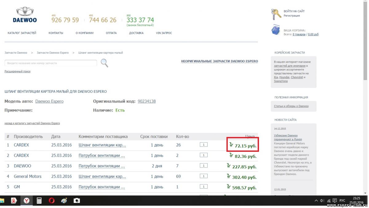Open supplier comment in GM row
The width and height of the screenshot is (369, 208).
point(102,187)
